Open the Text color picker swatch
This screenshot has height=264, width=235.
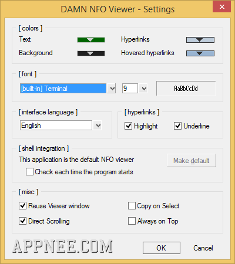coord(91,40)
